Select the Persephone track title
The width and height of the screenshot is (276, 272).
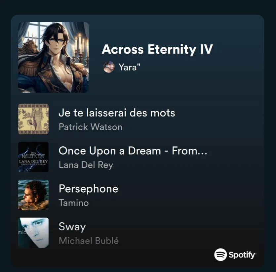point(88,189)
